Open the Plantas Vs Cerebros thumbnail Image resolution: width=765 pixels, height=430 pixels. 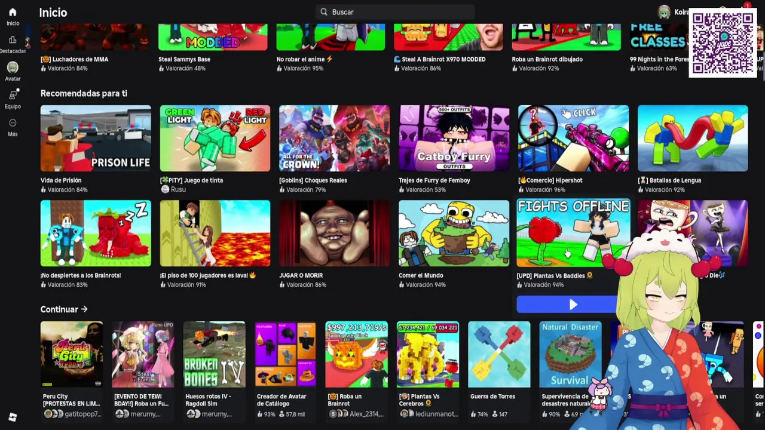tap(428, 355)
